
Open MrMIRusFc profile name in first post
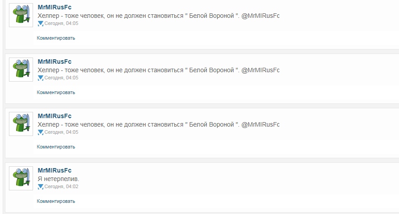click(x=54, y=8)
